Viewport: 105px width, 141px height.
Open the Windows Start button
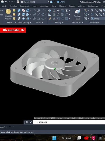[54, 138]
